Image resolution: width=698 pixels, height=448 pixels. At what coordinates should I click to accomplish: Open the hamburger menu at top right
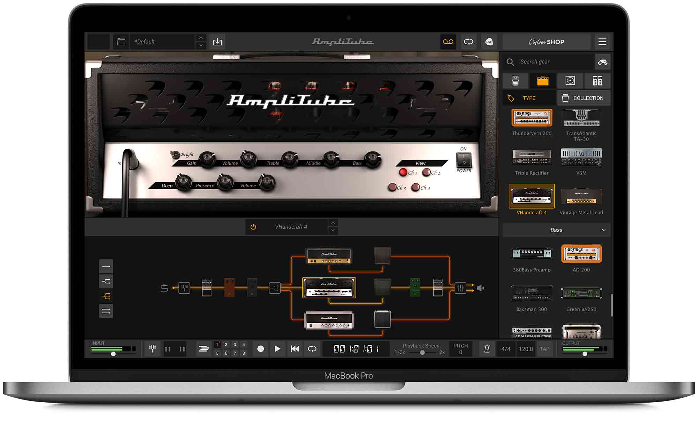pos(602,41)
